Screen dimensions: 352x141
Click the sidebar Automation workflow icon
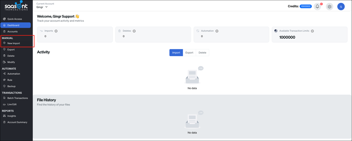tap(4, 74)
